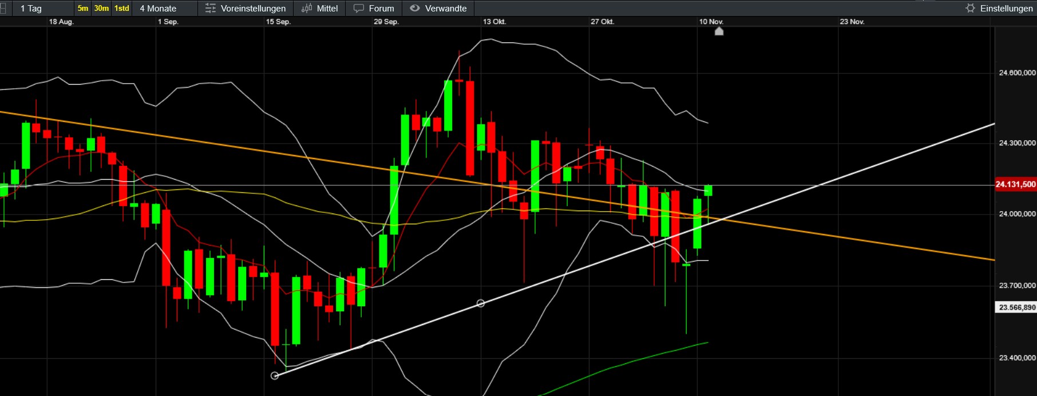Click the Verwandte eye icon
The image size is (1037, 396).
[x=415, y=9]
